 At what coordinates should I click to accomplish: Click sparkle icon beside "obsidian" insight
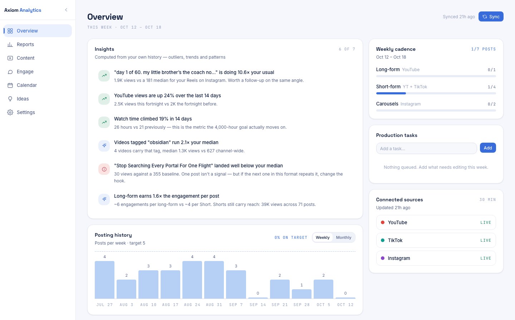[104, 146]
